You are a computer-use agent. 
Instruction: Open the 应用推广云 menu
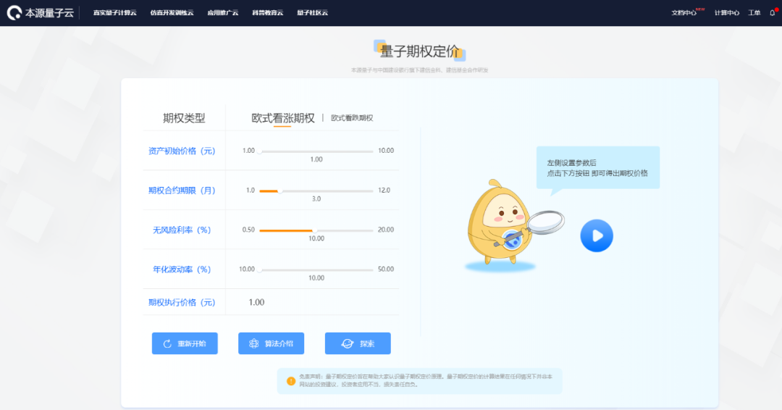click(222, 13)
